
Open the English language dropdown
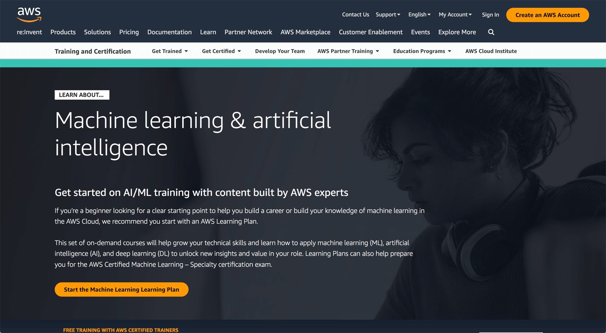pos(419,15)
